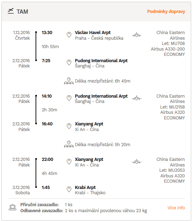Click the departing plane icon beside TAM
194x222 pixels.
(11, 11)
